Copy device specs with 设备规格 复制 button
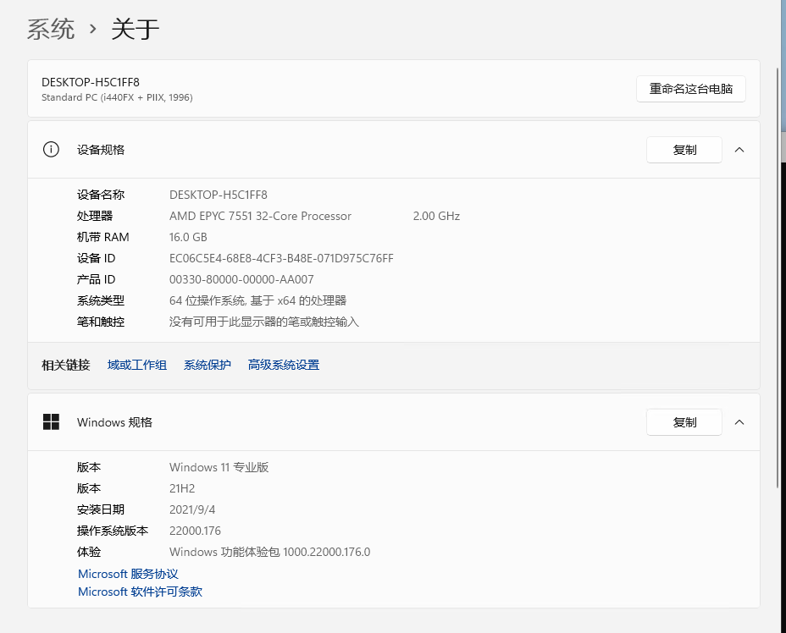Image resolution: width=786 pixels, height=633 pixels. click(x=684, y=150)
